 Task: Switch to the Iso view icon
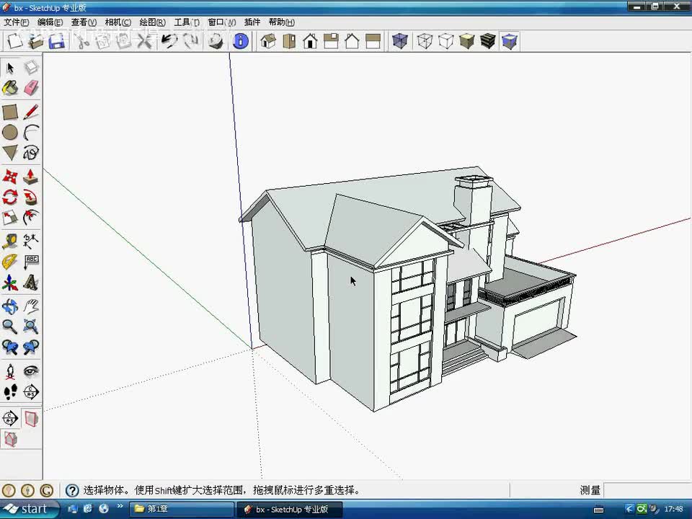pyautogui.click(x=268, y=41)
